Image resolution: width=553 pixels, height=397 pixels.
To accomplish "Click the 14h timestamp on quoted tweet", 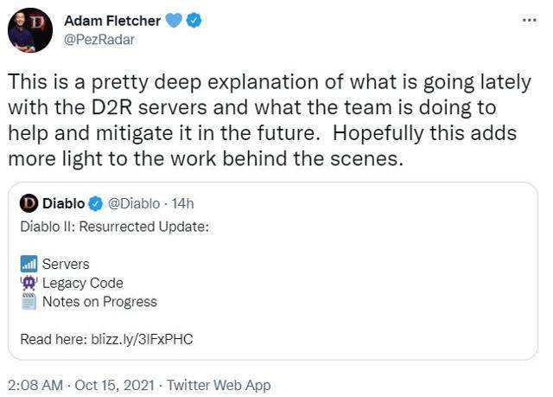I will point(182,203).
